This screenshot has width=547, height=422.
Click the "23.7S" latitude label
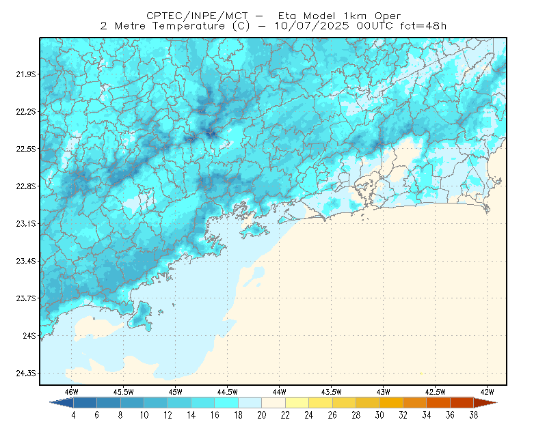tap(26, 298)
